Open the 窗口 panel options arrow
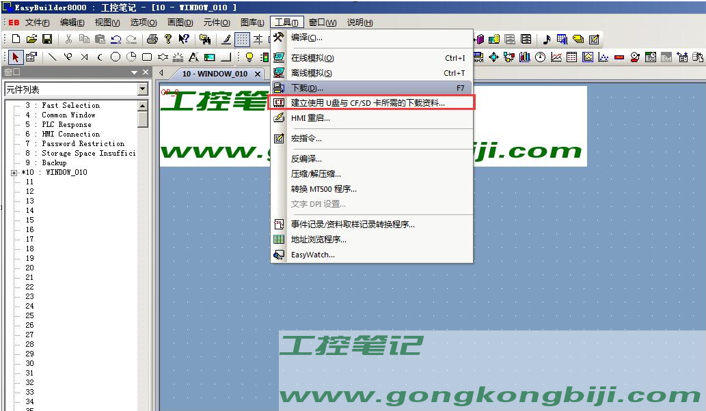706x411 pixels. [134, 72]
